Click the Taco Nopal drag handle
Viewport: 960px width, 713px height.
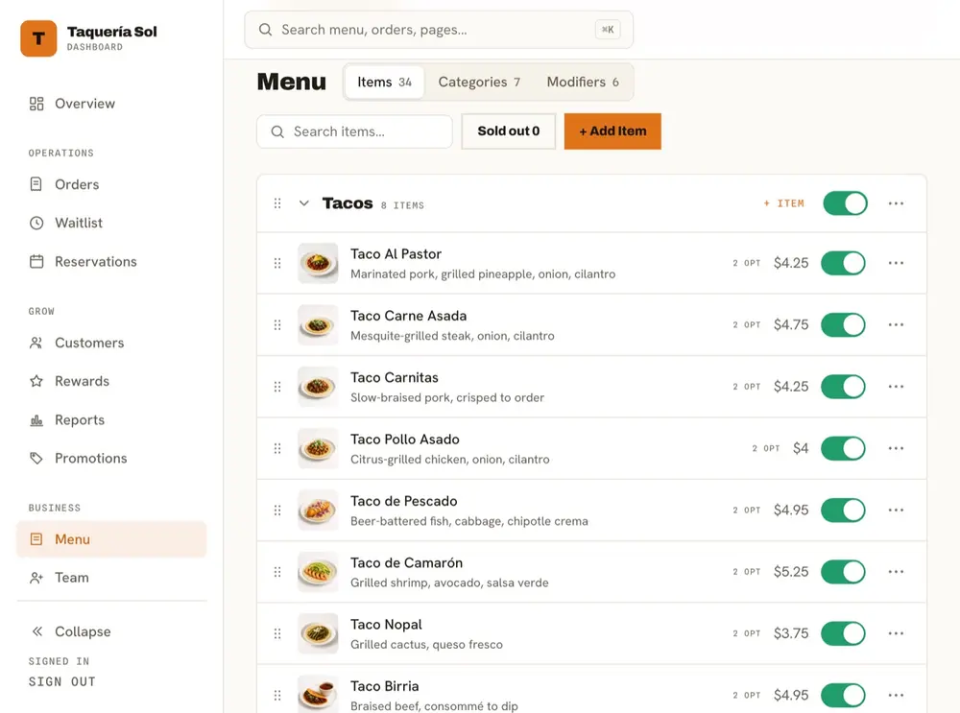point(277,633)
